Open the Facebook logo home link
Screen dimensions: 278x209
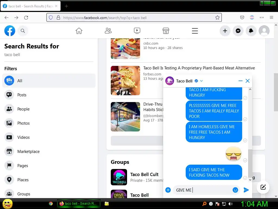click(10, 31)
